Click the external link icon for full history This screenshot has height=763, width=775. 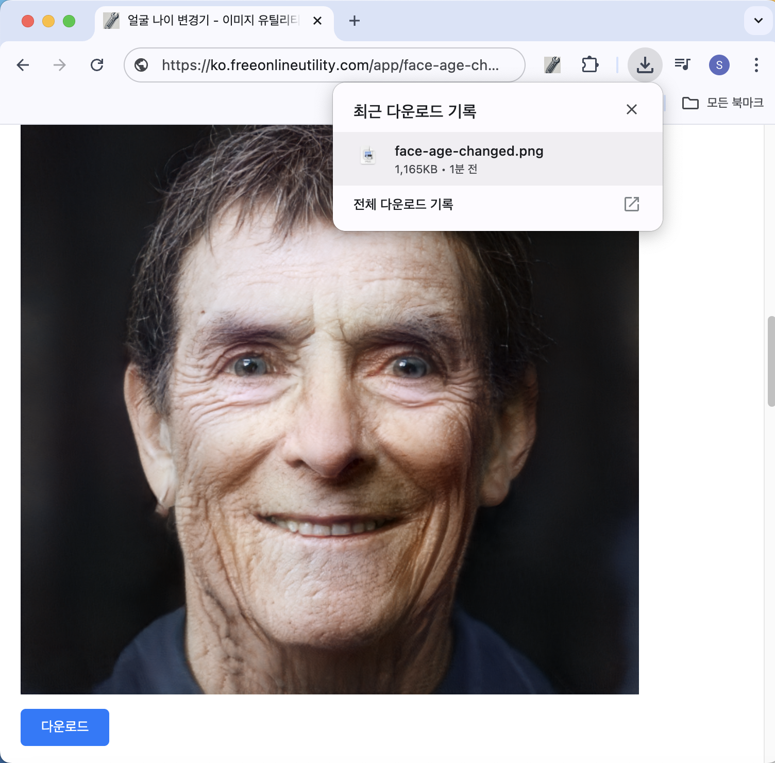tap(631, 204)
